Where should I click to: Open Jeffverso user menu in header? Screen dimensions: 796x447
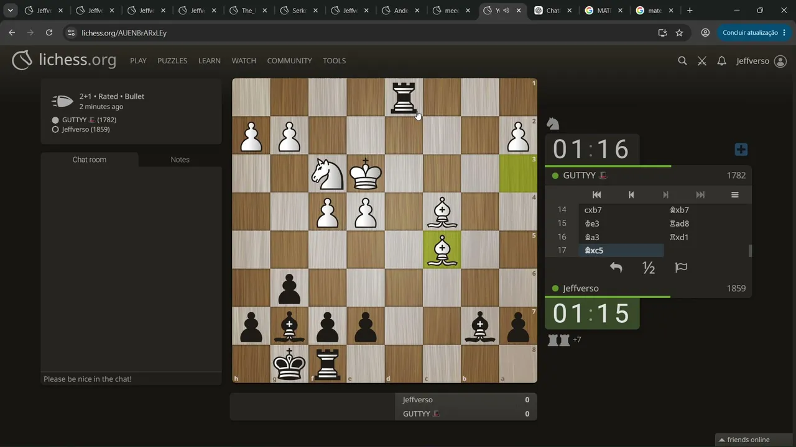click(761, 61)
